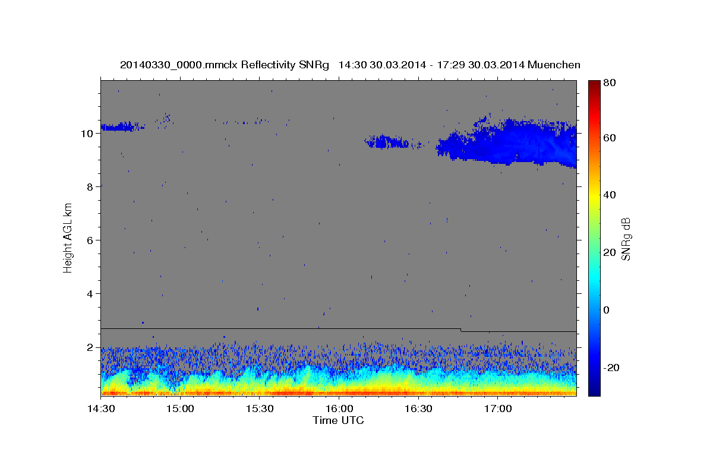Click the height tick label 8
Viewport: 713px width, 475px height.
(x=91, y=187)
